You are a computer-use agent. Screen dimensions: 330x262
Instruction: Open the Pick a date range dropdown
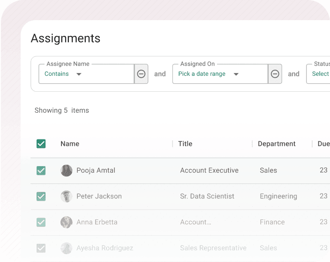click(209, 74)
